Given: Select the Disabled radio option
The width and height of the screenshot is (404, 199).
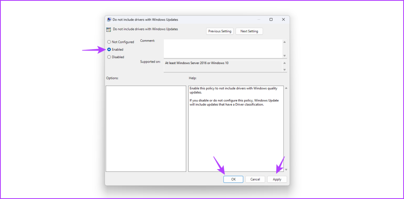Looking at the screenshot, I should coord(109,57).
